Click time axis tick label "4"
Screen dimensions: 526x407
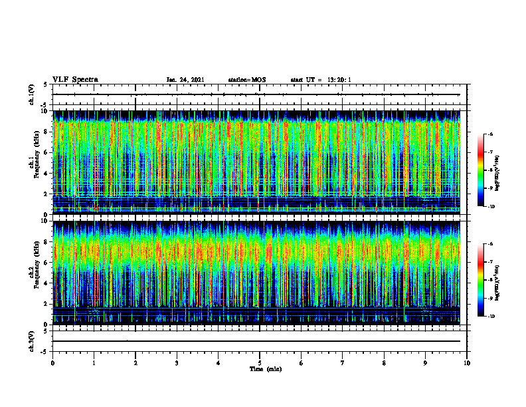point(219,363)
